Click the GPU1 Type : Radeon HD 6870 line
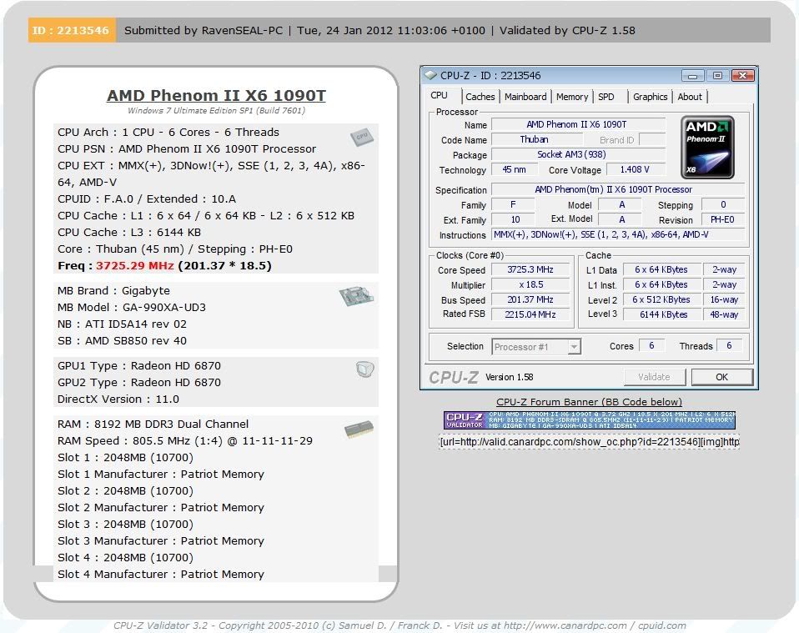 (x=139, y=366)
